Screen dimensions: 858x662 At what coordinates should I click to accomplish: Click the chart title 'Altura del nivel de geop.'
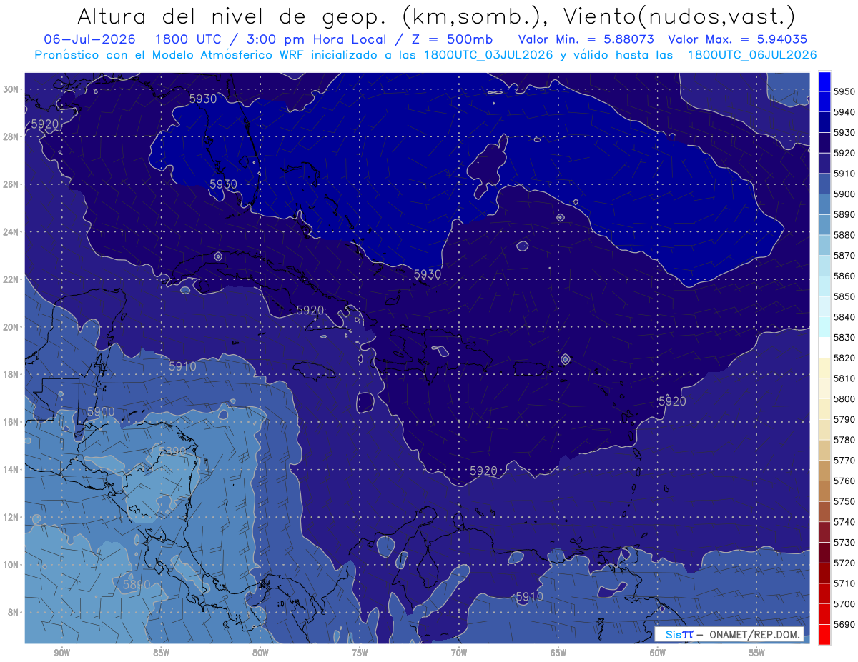(x=230, y=16)
